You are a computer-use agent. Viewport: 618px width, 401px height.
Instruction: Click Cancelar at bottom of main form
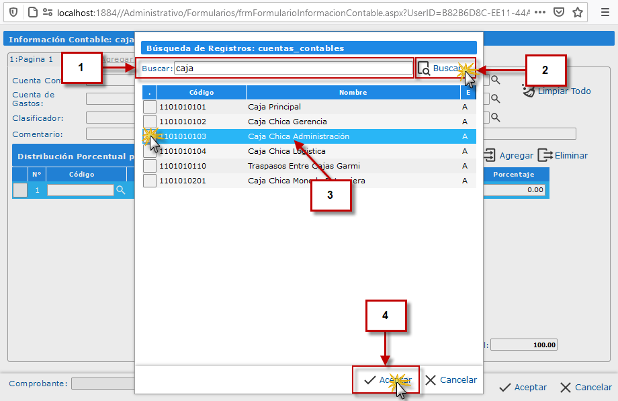click(586, 387)
